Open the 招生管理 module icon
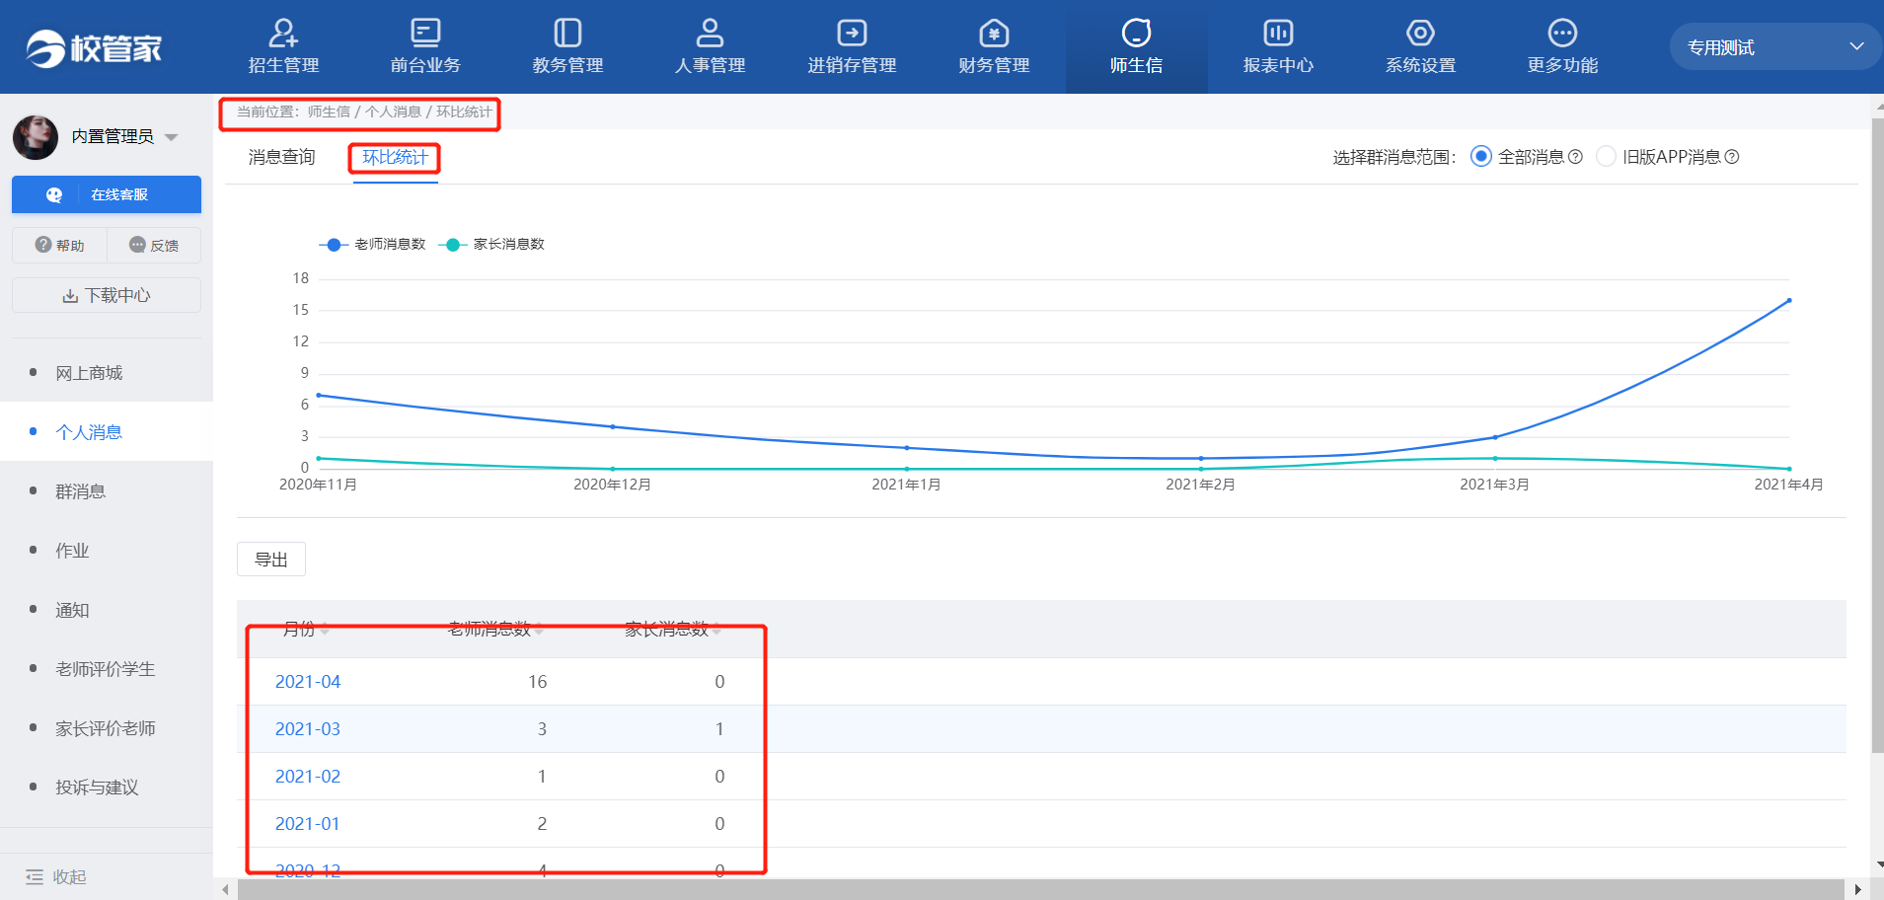This screenshot has width=1884, height=900. click(x=283, y=33)
